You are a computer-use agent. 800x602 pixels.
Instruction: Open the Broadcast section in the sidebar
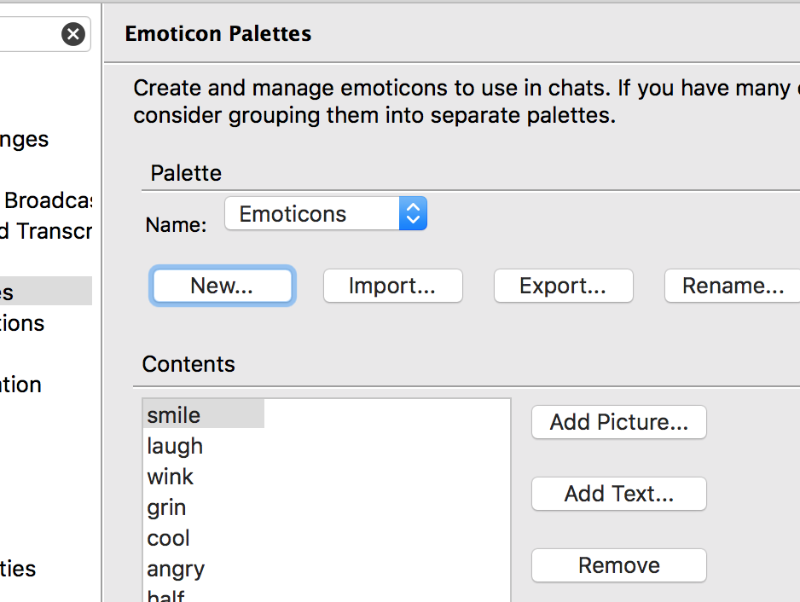(47, 200)
